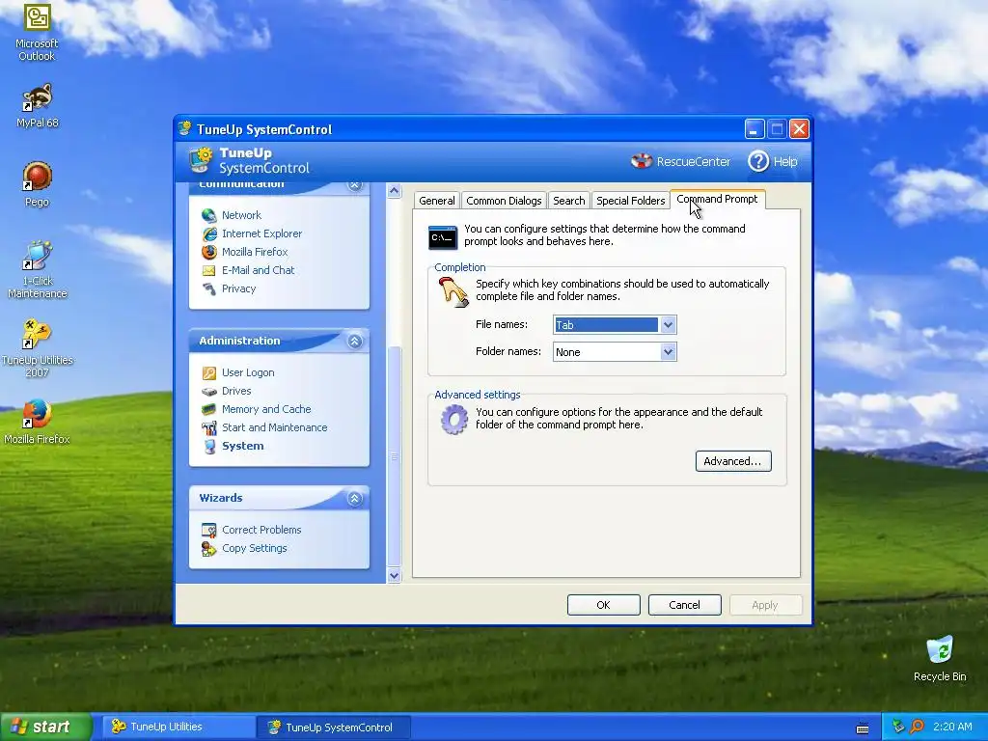Image resolution: width=988 pixels, height=741 pixels.
Task: Collapse the Communication panel
Action: coord(355,184)
